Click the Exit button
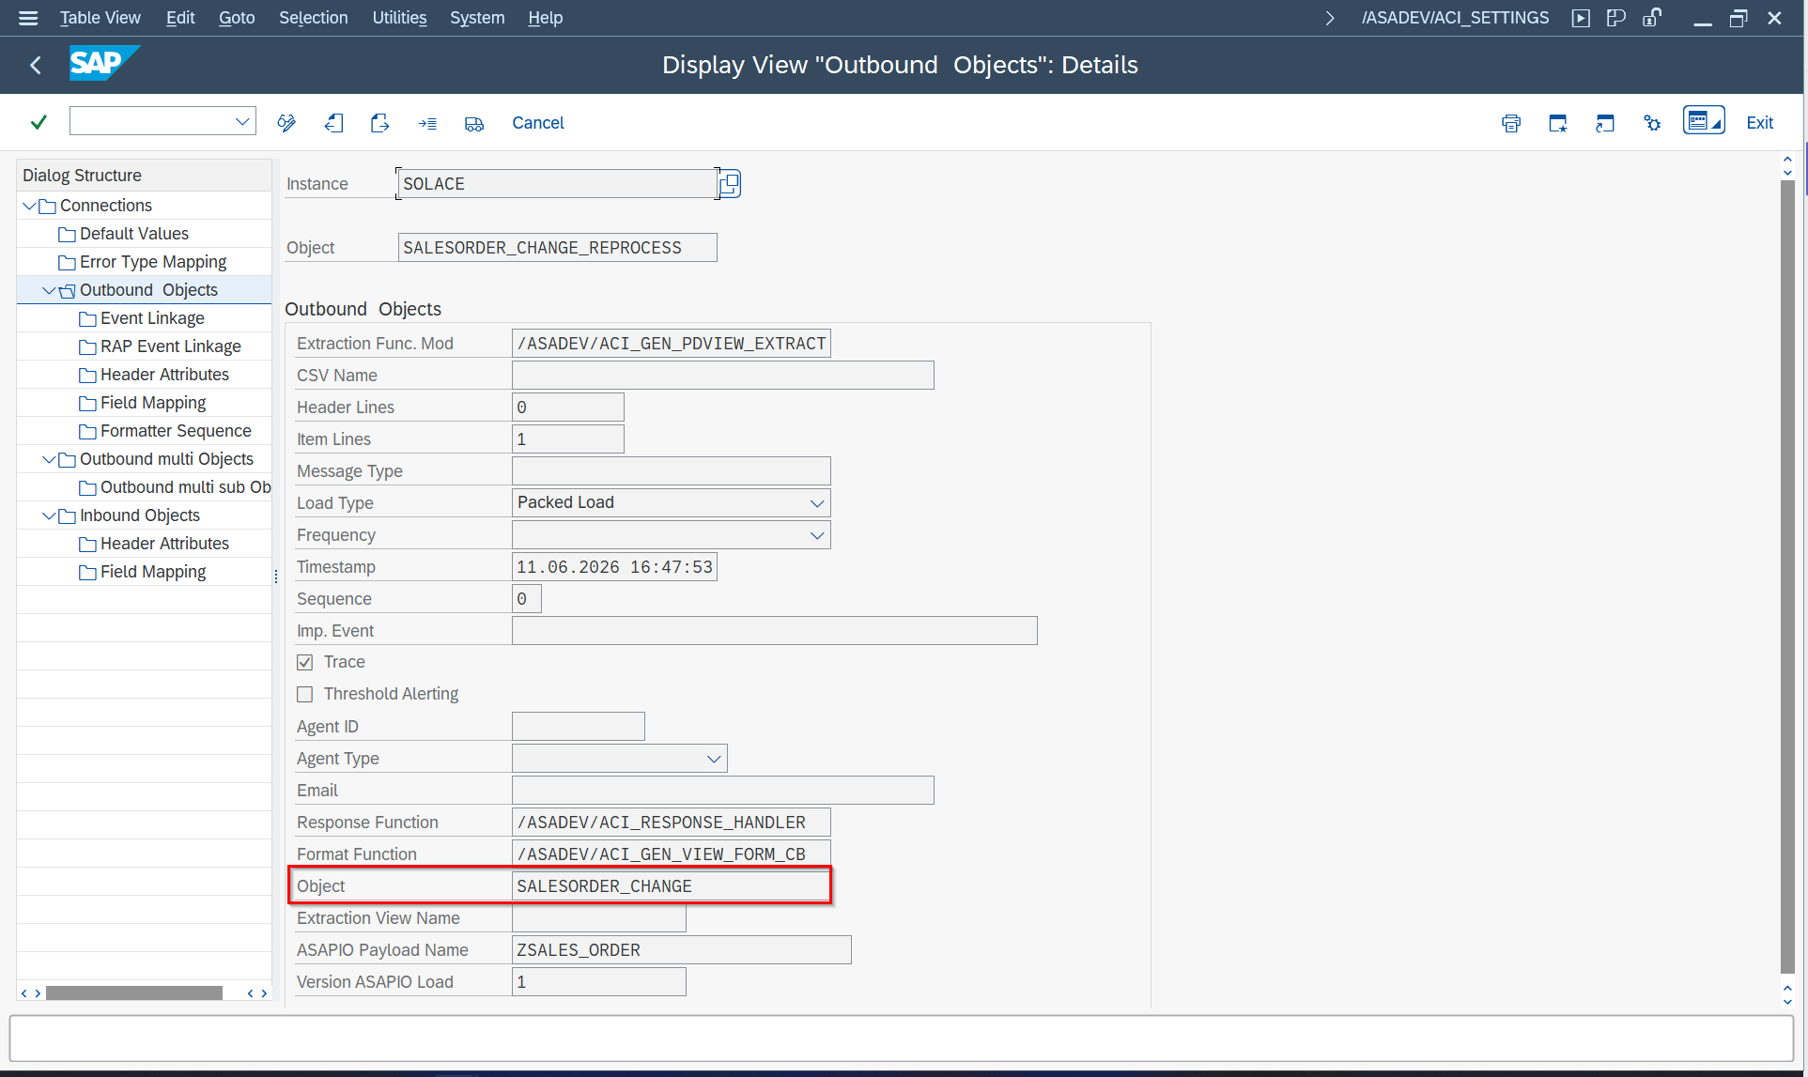 [x=1759, y=123]
